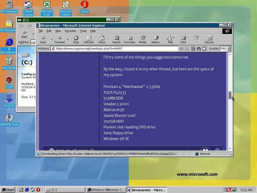Image resolution: width=257 pixels, height=193 pixels.
Task: Show browsing History
Action: [156, 39]
